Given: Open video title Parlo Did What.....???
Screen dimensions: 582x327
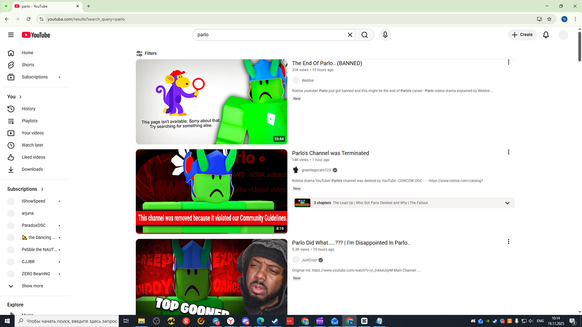Looking at the screenshot, I should [351, 243].
